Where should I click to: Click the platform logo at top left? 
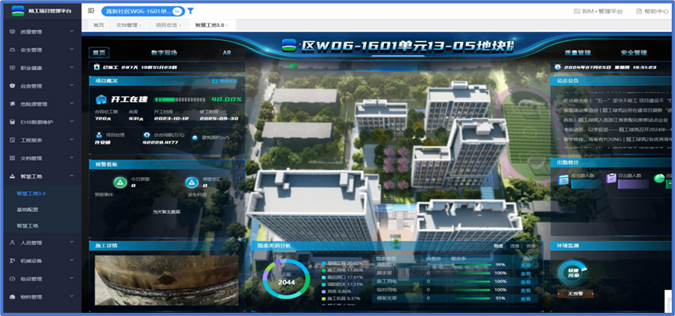click(x=16, y=11)
